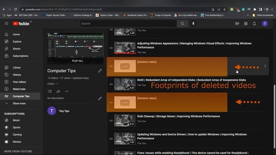Click the Adjusting Windows Appearance thumbnail
The width and height of the screenshot is (276, 155).
[x=125, y=48]
